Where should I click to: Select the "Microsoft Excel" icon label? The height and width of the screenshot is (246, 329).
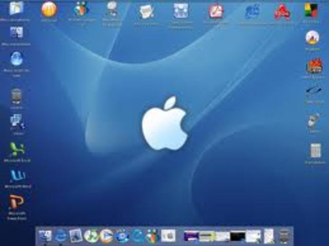pos(17,161)
